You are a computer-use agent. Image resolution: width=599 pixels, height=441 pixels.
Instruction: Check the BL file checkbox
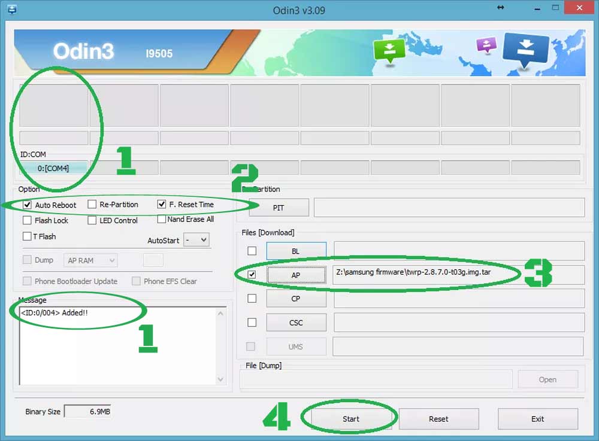click(x=252, y=251)
